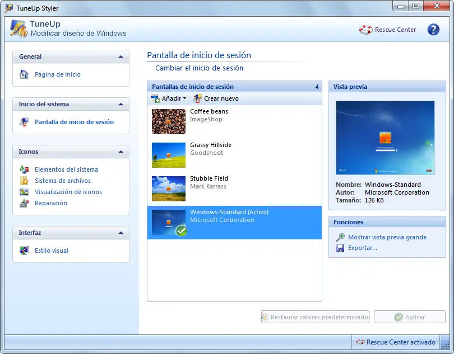This screenshot has height=354, width=454.
Task: Click the Stubble Field title text
Action: click(209, 178)
